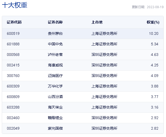166x137 pixels.
Task: Select stock name 贵州茅台
Action: pos(55,33)
